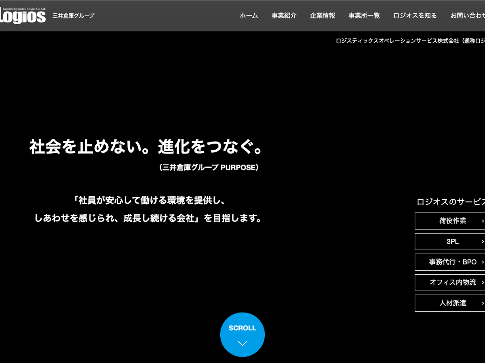Select 事業所一覧 in the navigation bar

(x=364, y=16)
